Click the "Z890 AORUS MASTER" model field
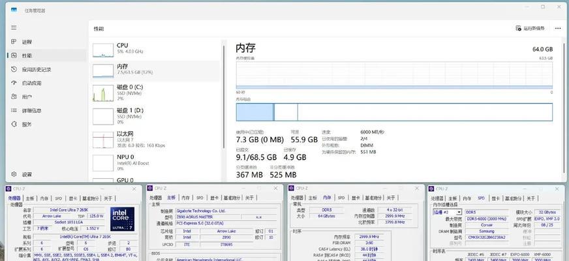 (x=208, y=217)
